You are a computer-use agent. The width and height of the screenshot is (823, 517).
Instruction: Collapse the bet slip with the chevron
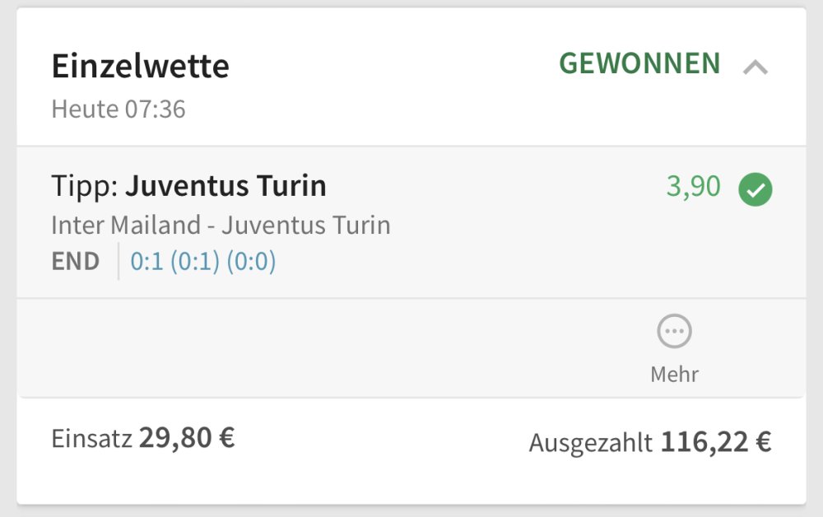(x=755, y=68)
